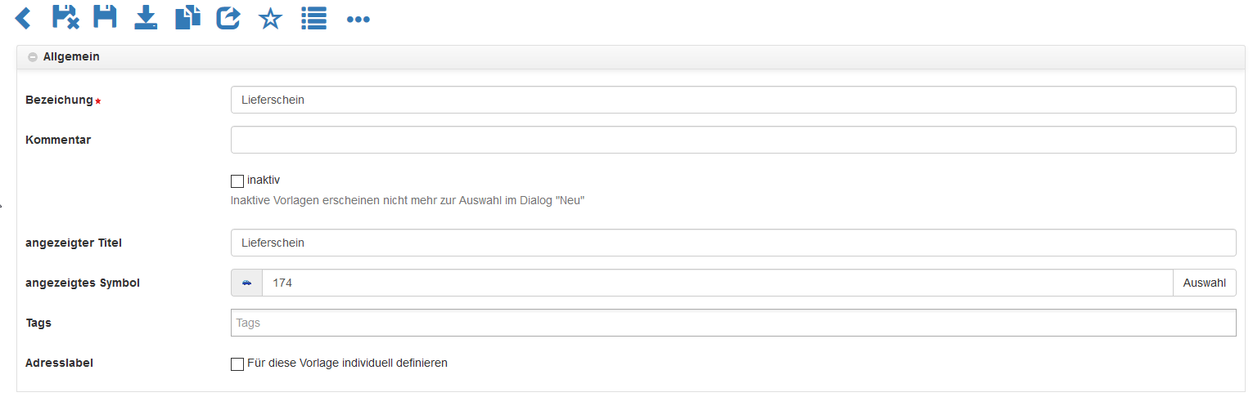Click the back chevron arrow
The image size is (1253, 397).
[23, 18]
